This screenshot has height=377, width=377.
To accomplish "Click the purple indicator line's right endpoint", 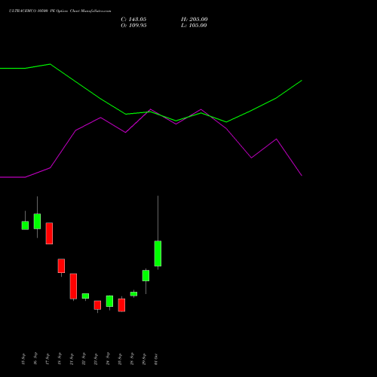I will click(x=302, y=176).
